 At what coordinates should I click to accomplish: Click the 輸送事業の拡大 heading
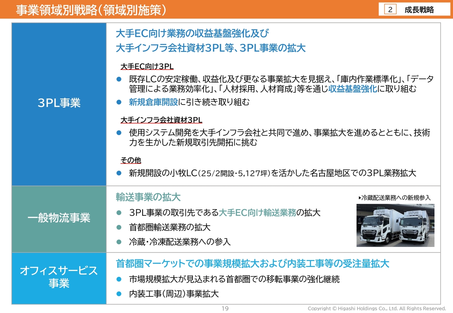148,197
